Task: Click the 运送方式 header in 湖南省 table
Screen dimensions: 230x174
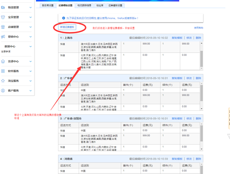Action: click(65, 166)
